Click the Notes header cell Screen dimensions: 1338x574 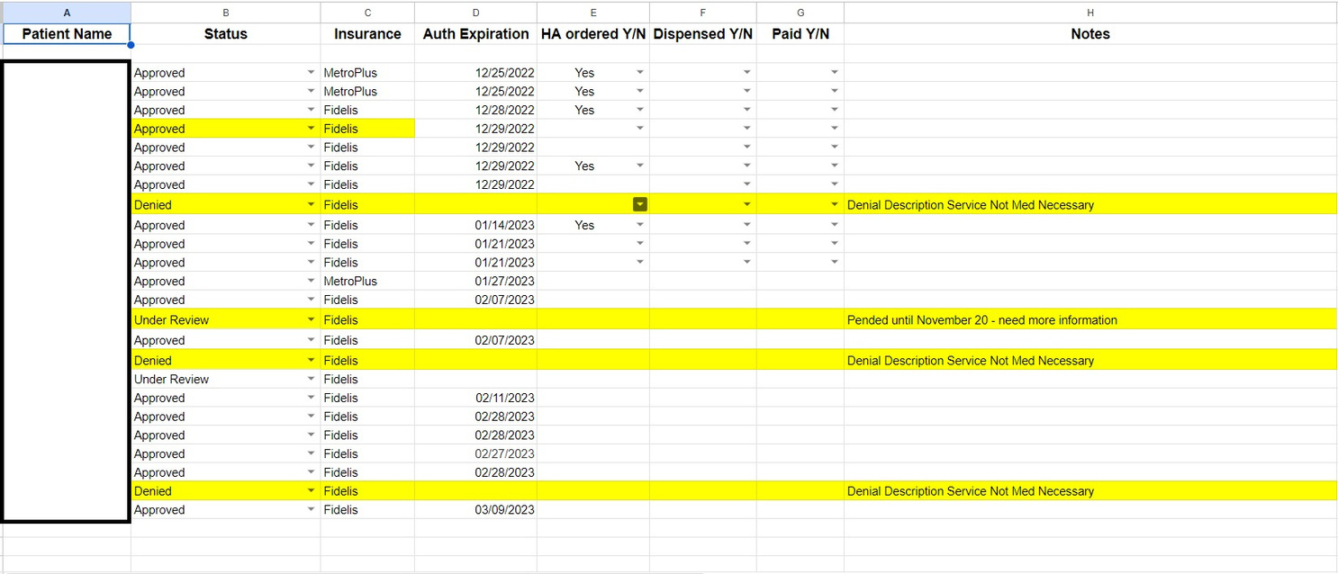coord(1090,34)
